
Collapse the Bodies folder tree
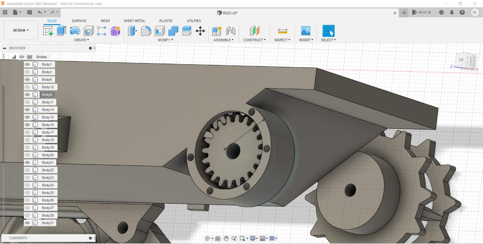click(14, 57)
